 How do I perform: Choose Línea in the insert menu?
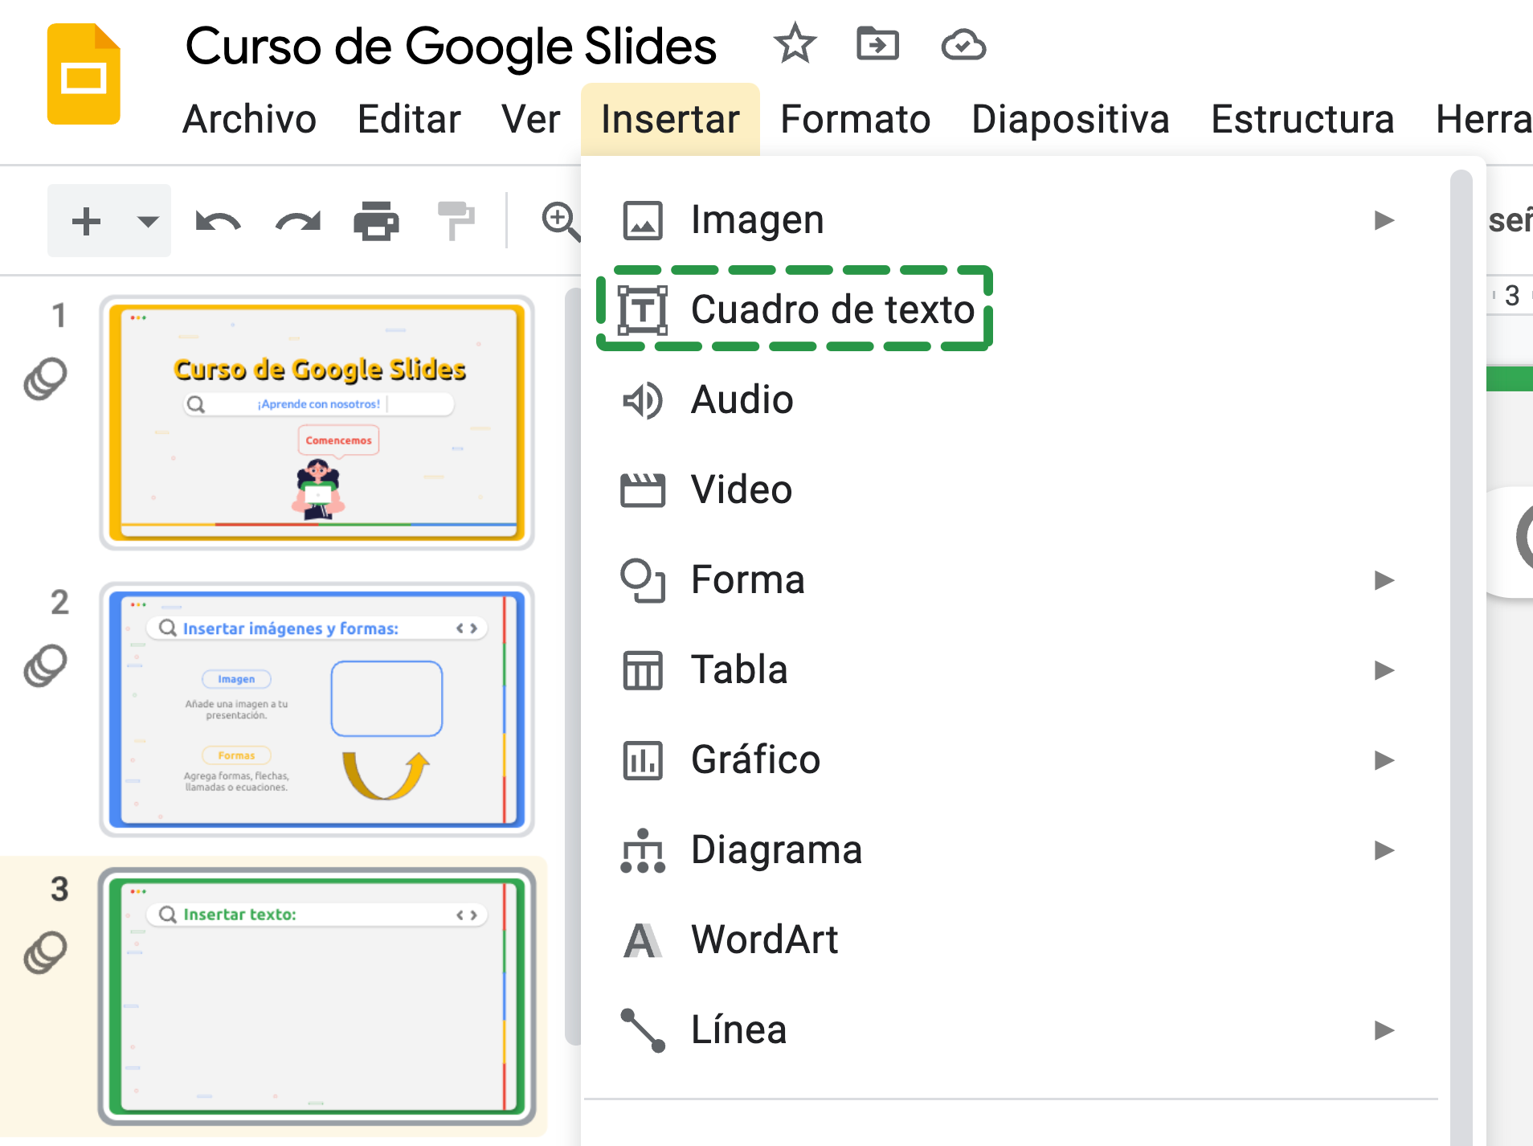click(x=1014, y=1030)
